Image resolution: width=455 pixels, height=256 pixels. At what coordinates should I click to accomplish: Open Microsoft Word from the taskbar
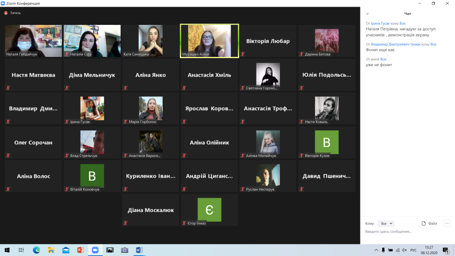(139, 250)
